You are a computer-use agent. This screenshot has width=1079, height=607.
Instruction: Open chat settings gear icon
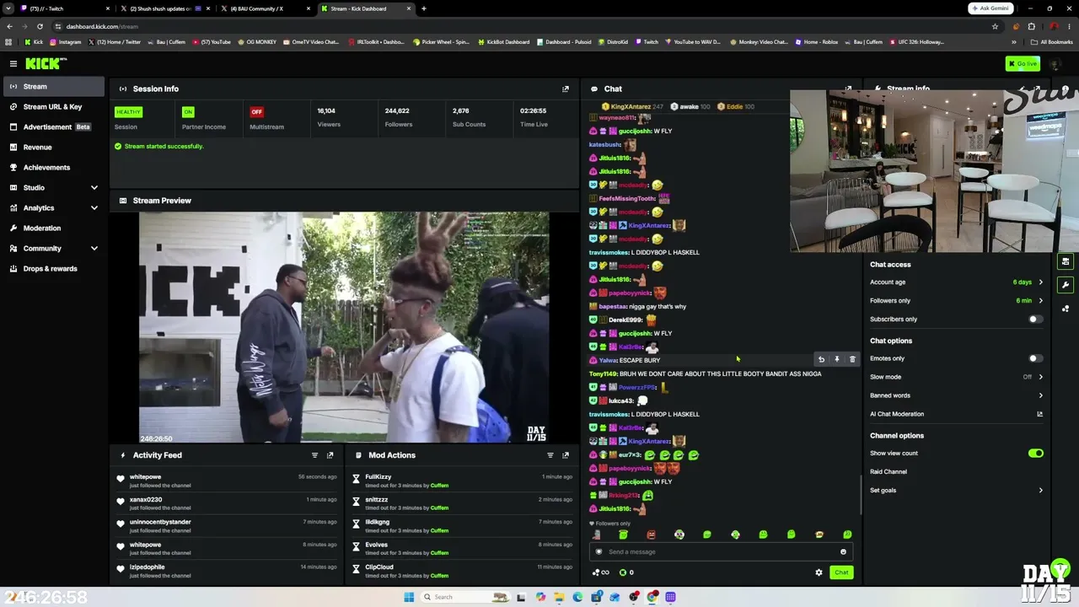(819, 572)
